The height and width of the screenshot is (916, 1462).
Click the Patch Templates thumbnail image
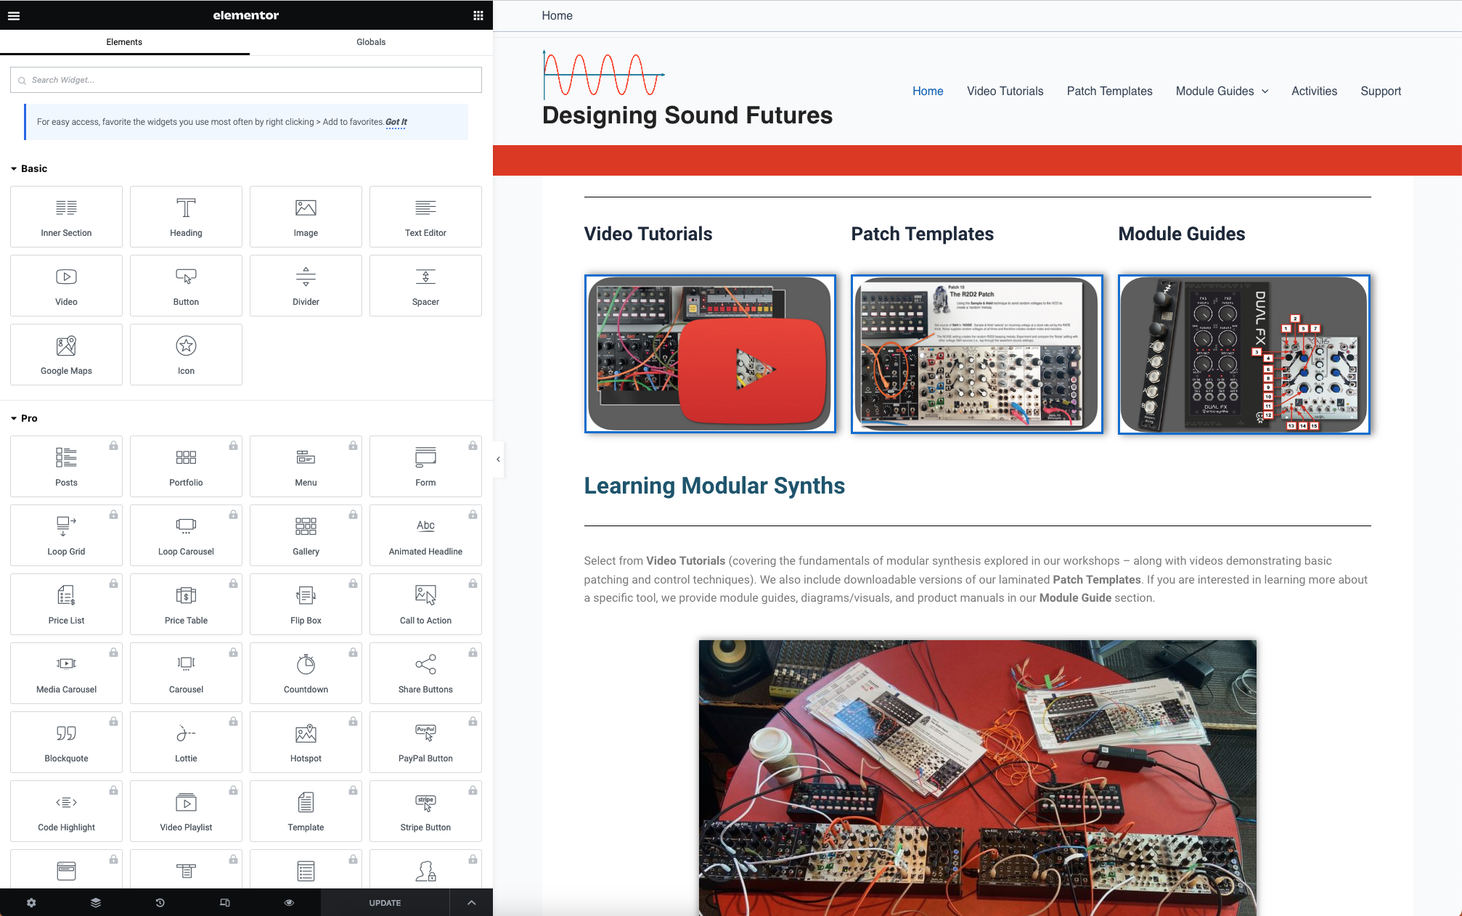coord(977,354)
